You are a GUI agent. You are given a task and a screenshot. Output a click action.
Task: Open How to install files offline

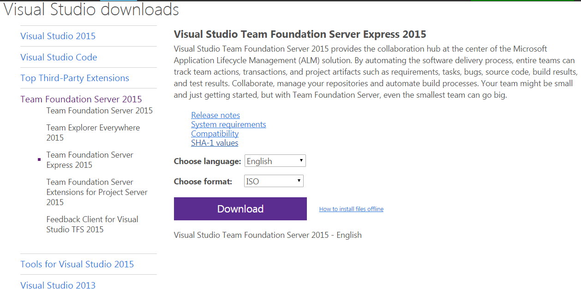(351, 209)
